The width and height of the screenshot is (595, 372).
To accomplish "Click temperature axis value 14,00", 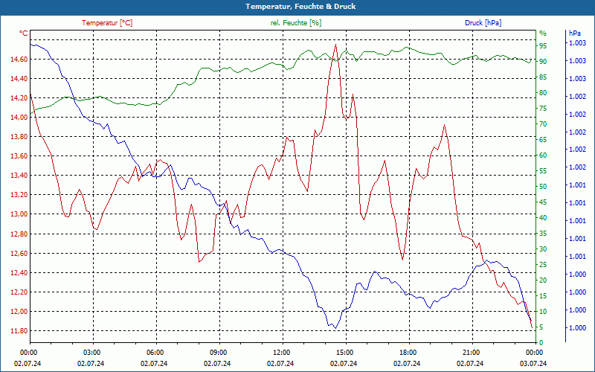I will 19,118.
